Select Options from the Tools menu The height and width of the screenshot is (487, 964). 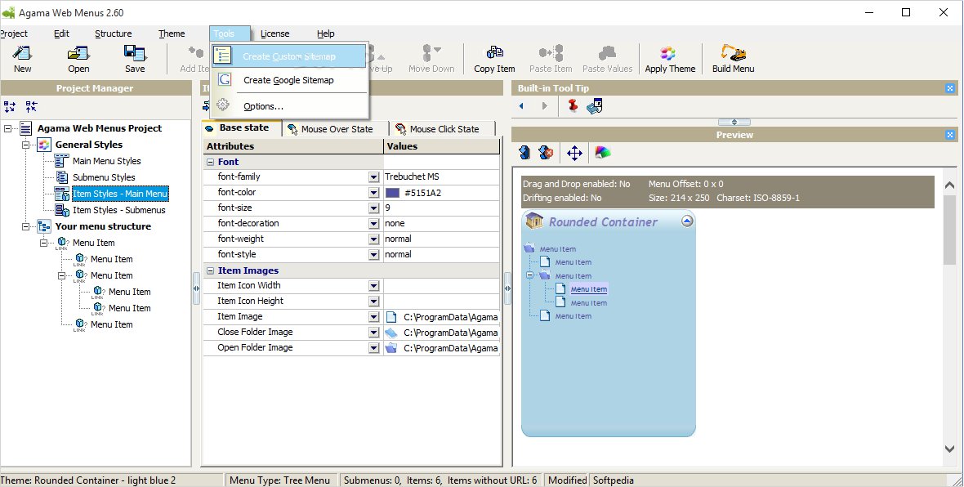pos(263,106)
